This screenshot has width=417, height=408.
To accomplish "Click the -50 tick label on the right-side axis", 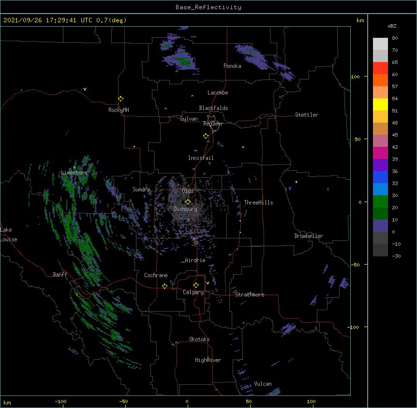I will (x=355, y=265).
